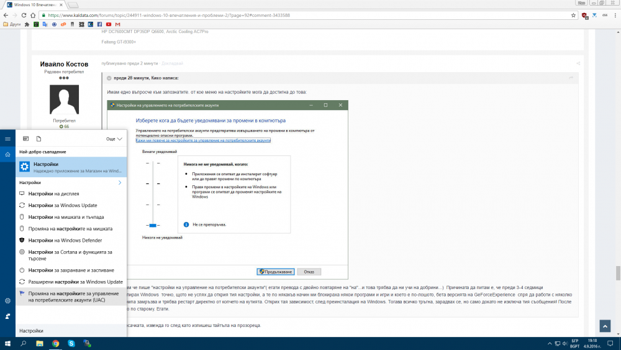Expand the Още filter dropdown
This screenshot has width=621, height=350.
(x=114, y=139)
